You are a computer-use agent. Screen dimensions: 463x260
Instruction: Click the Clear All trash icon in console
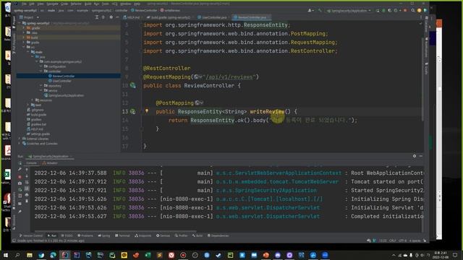tap(27, 201)
